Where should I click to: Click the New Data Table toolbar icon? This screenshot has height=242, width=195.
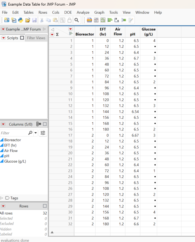pos(7,20)
